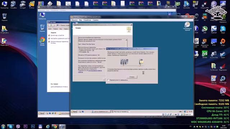Open the Справка menu in Server2 window

(96, 20)
